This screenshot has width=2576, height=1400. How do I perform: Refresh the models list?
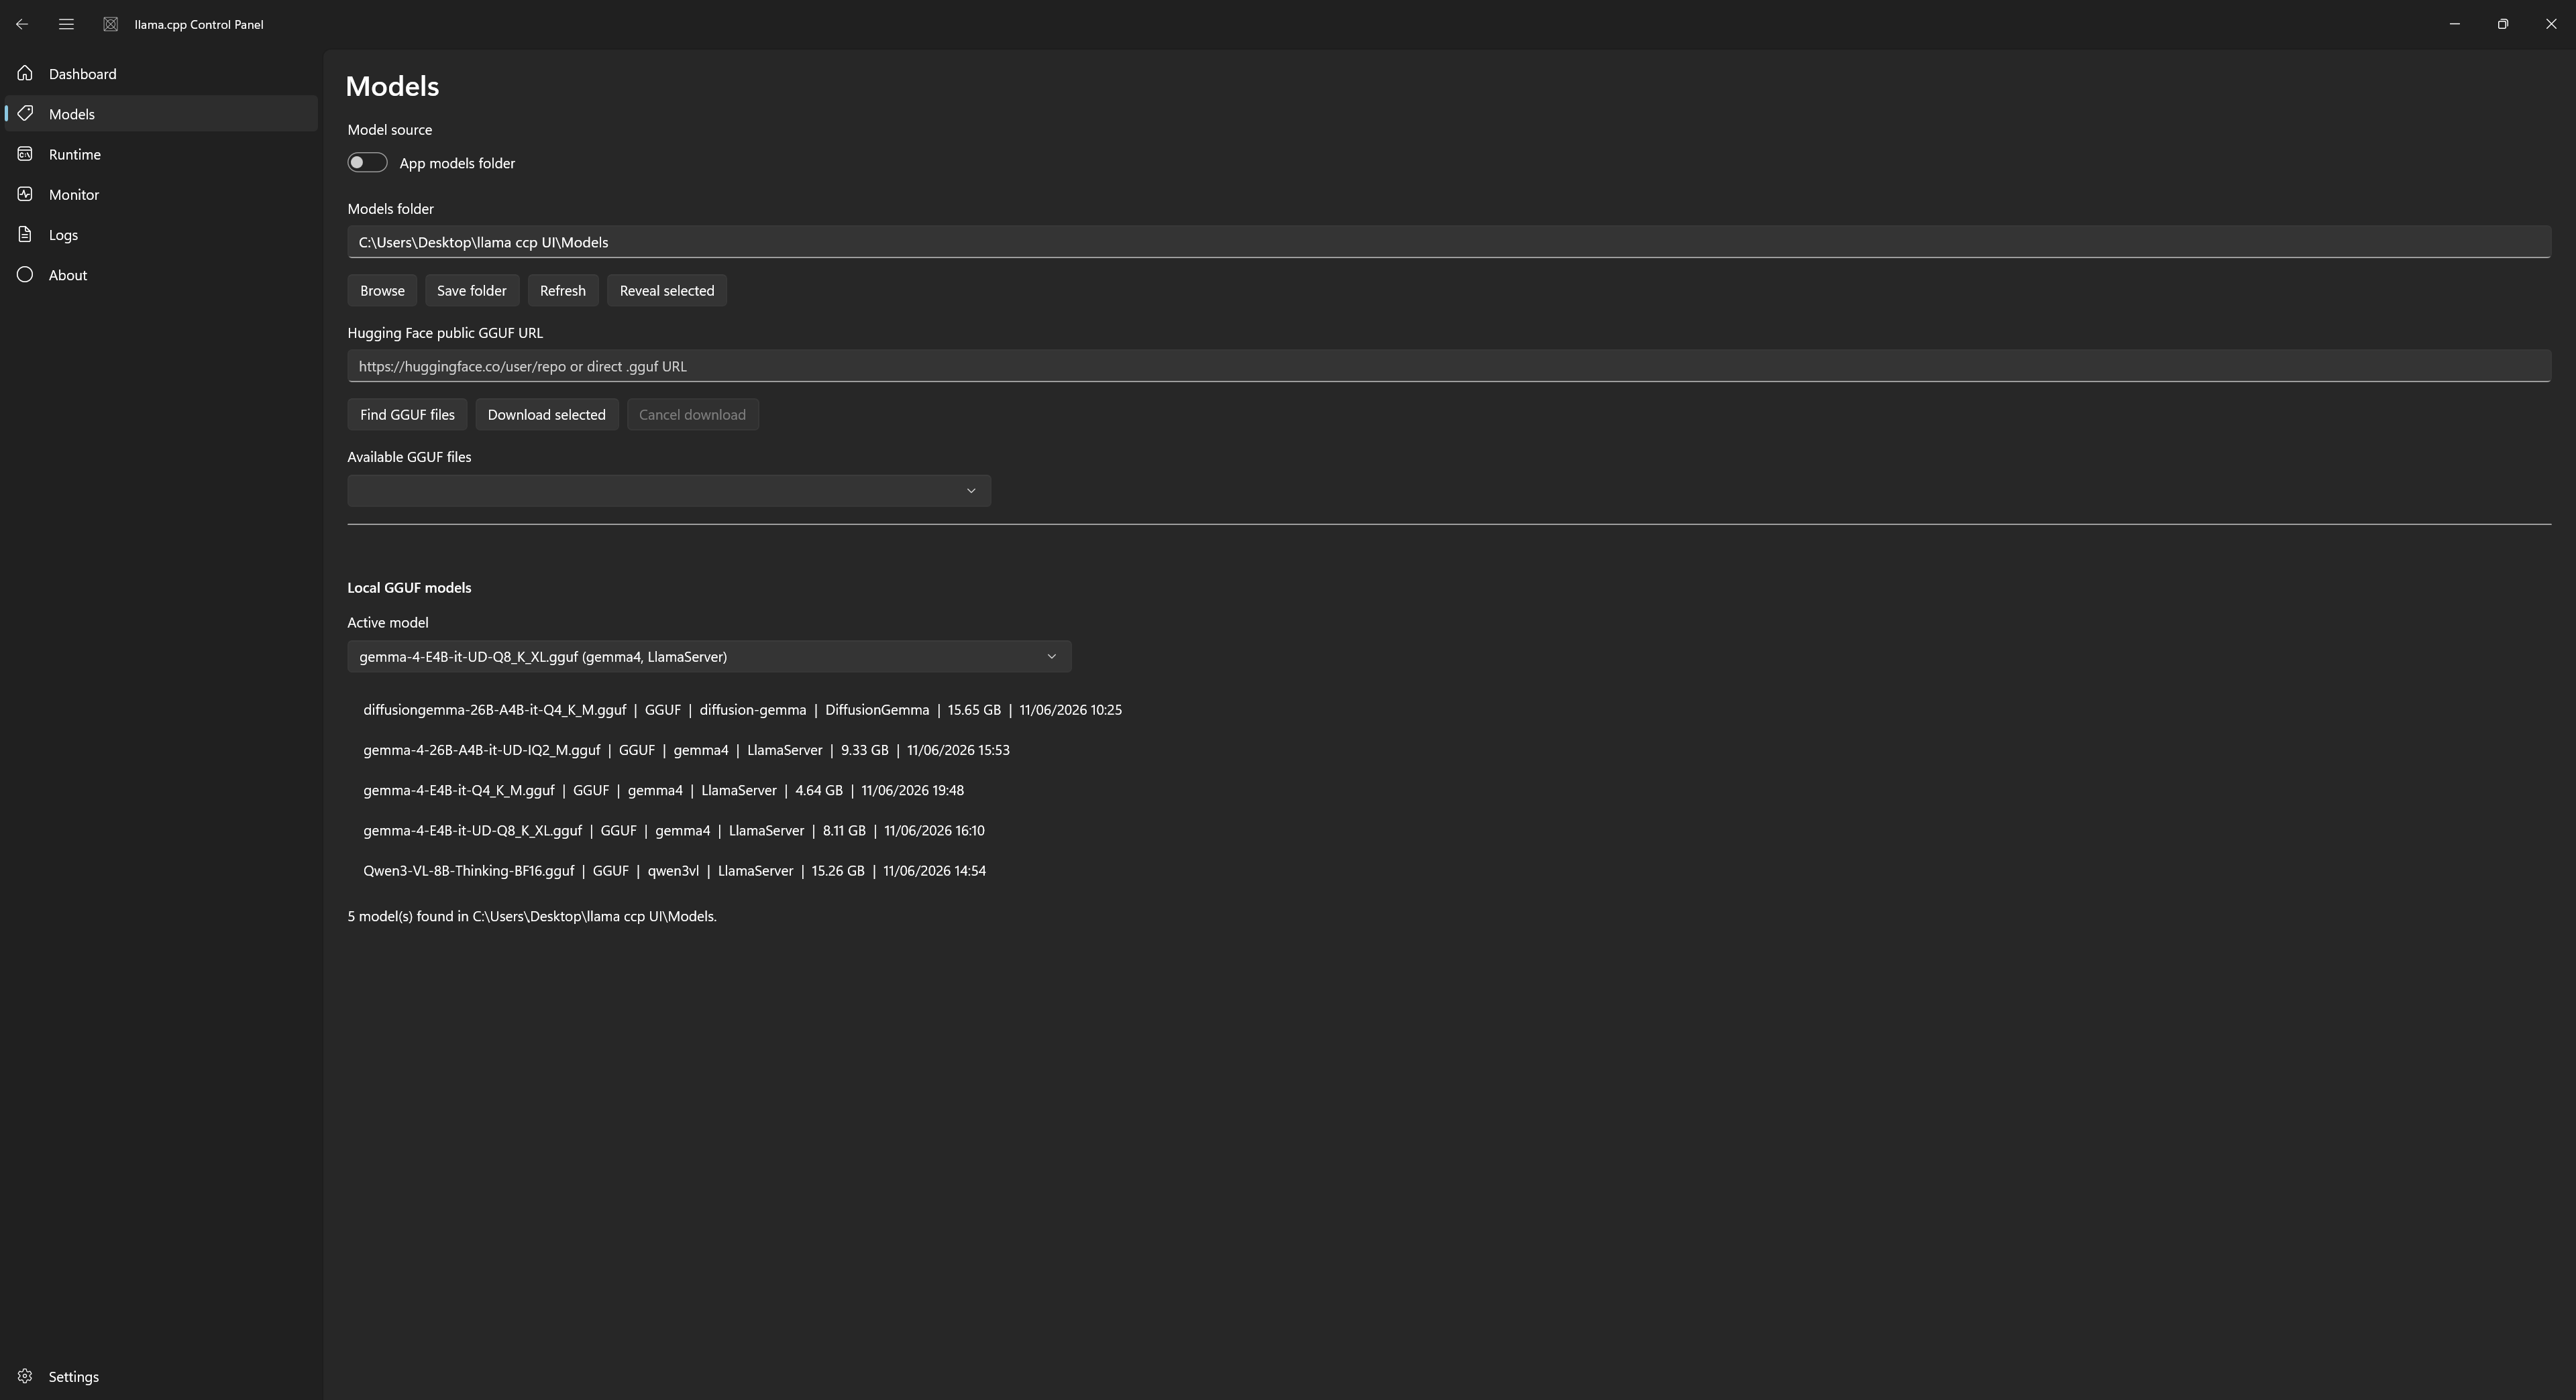coord(563,291)
